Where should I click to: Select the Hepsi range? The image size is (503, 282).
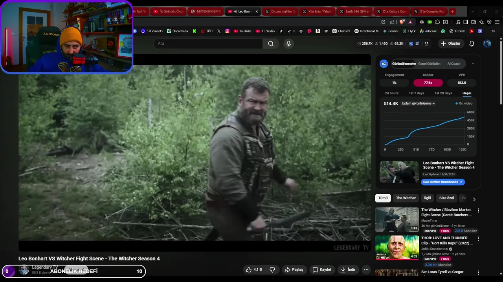coord(467,93)
